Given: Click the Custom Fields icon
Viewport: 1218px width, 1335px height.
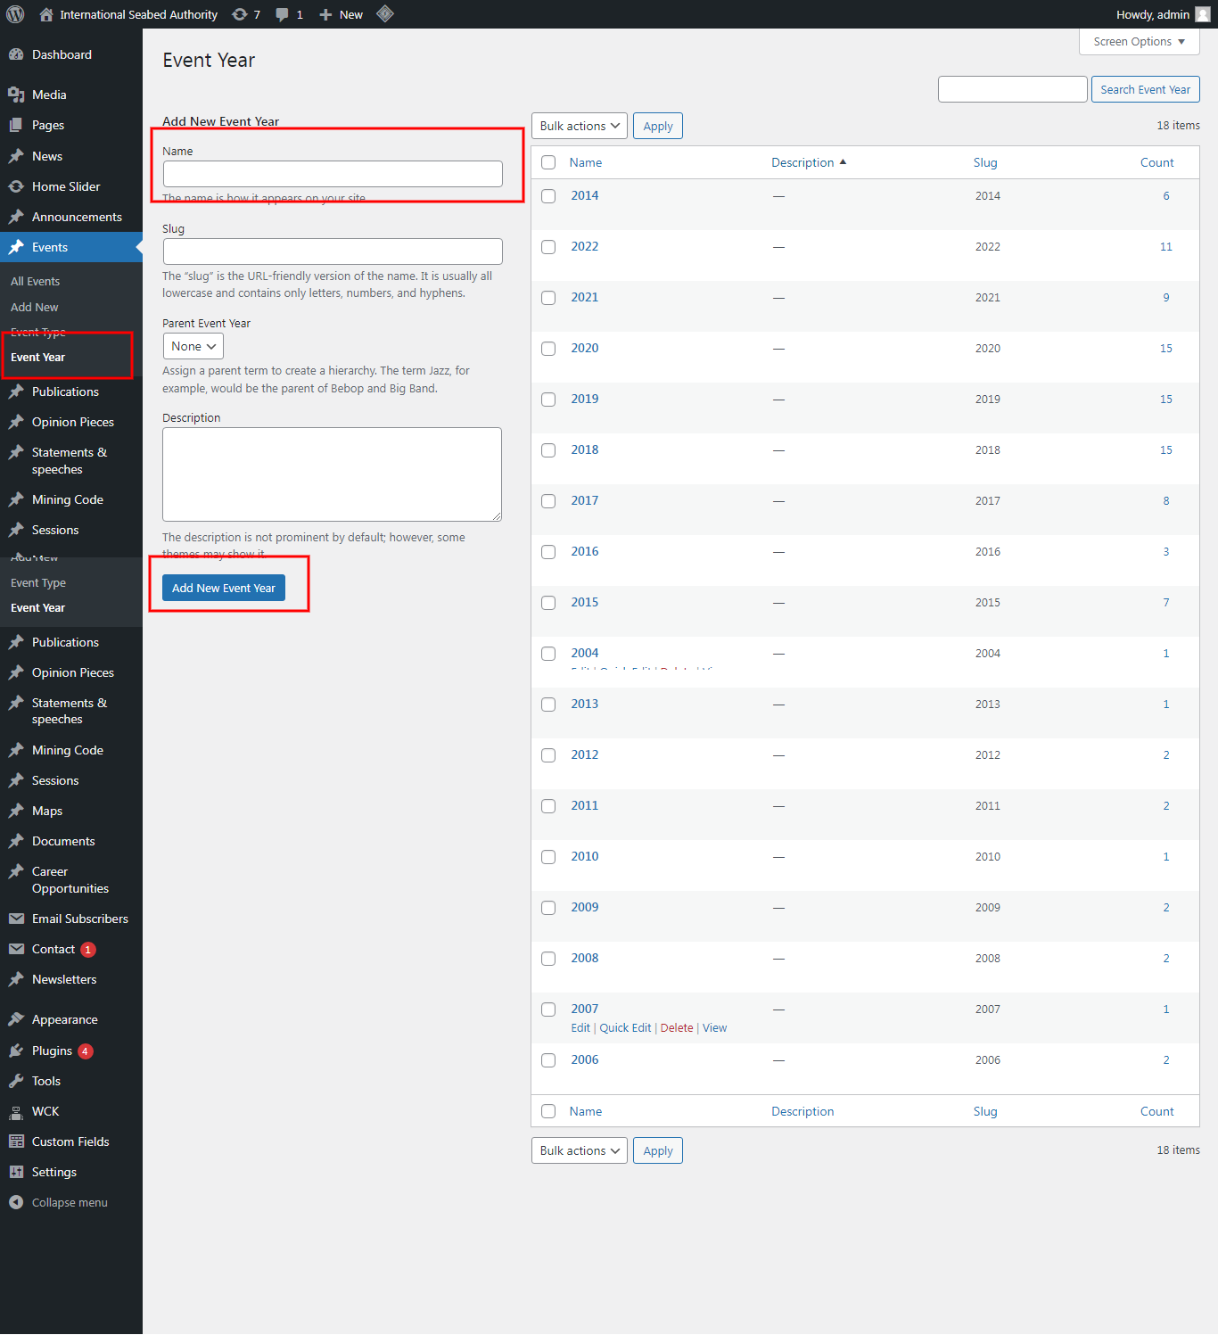Looking at the screenshot, I should [x=16, y=1141].
